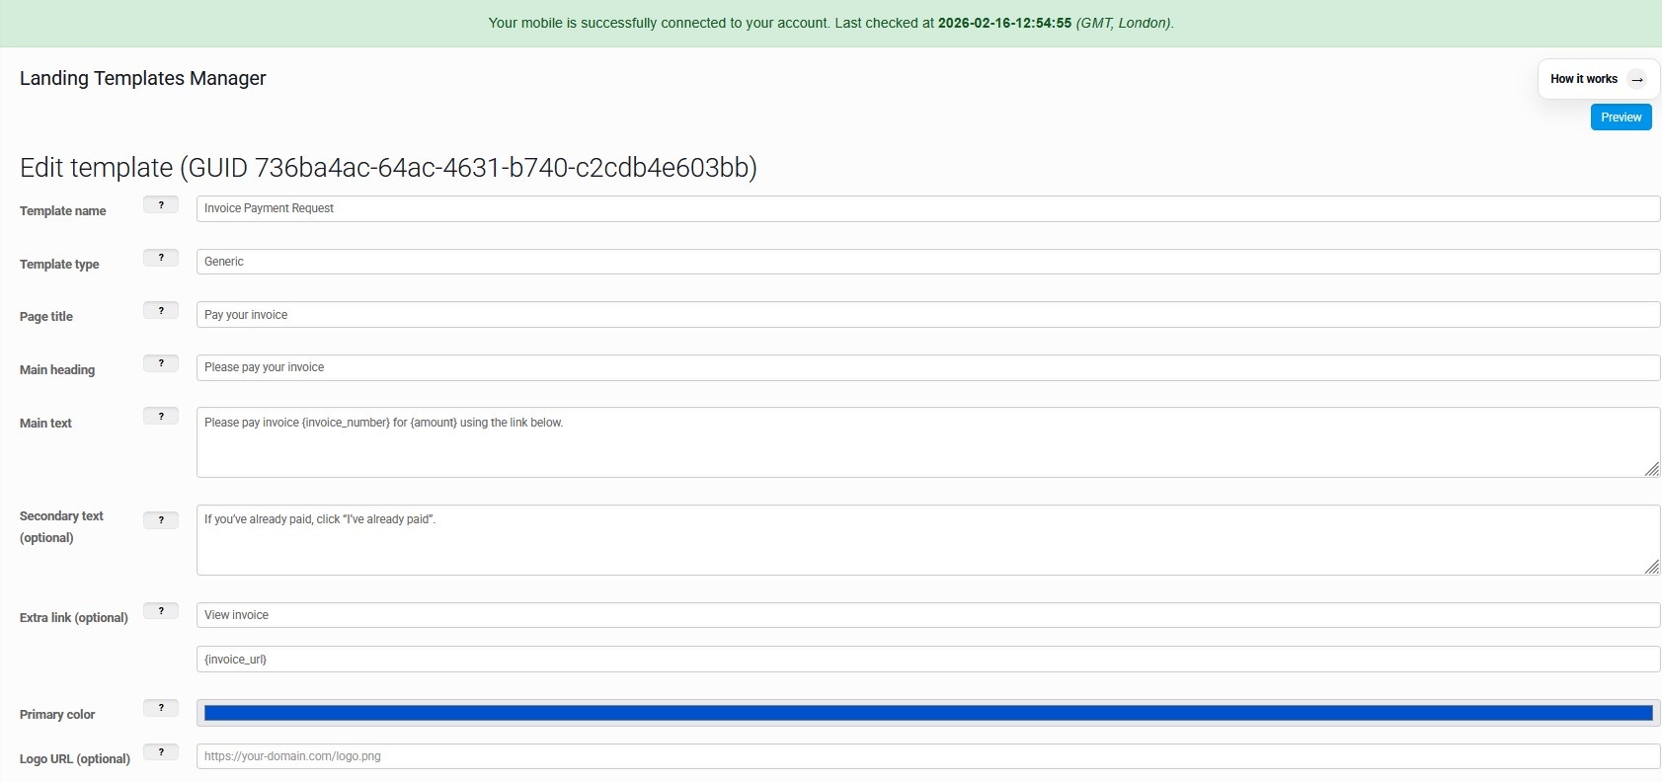The height and width of the screenshot is (782, 1662).
Task: Open the blue Primary color picker
Action: point(927,713)
